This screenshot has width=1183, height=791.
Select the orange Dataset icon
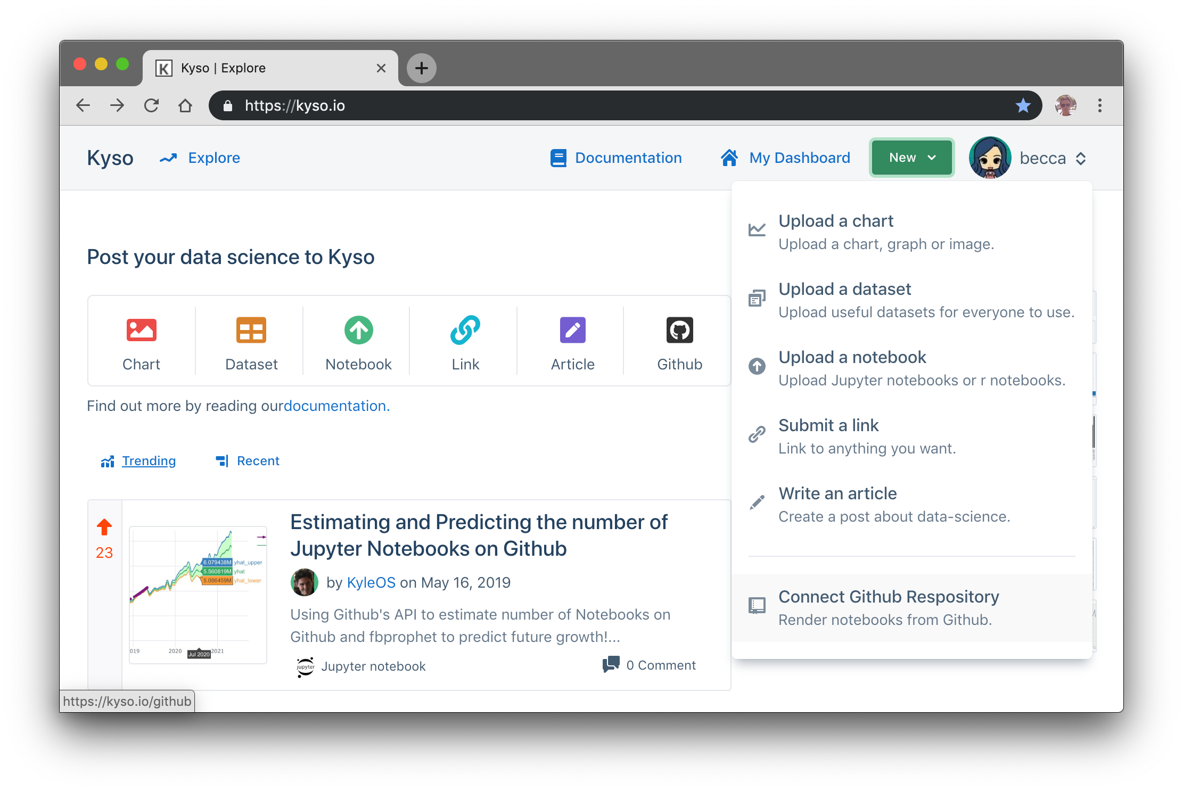point(250,330)
